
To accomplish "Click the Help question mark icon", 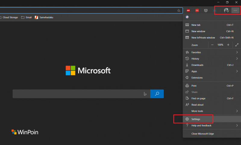I will click(x=187, y=126).
